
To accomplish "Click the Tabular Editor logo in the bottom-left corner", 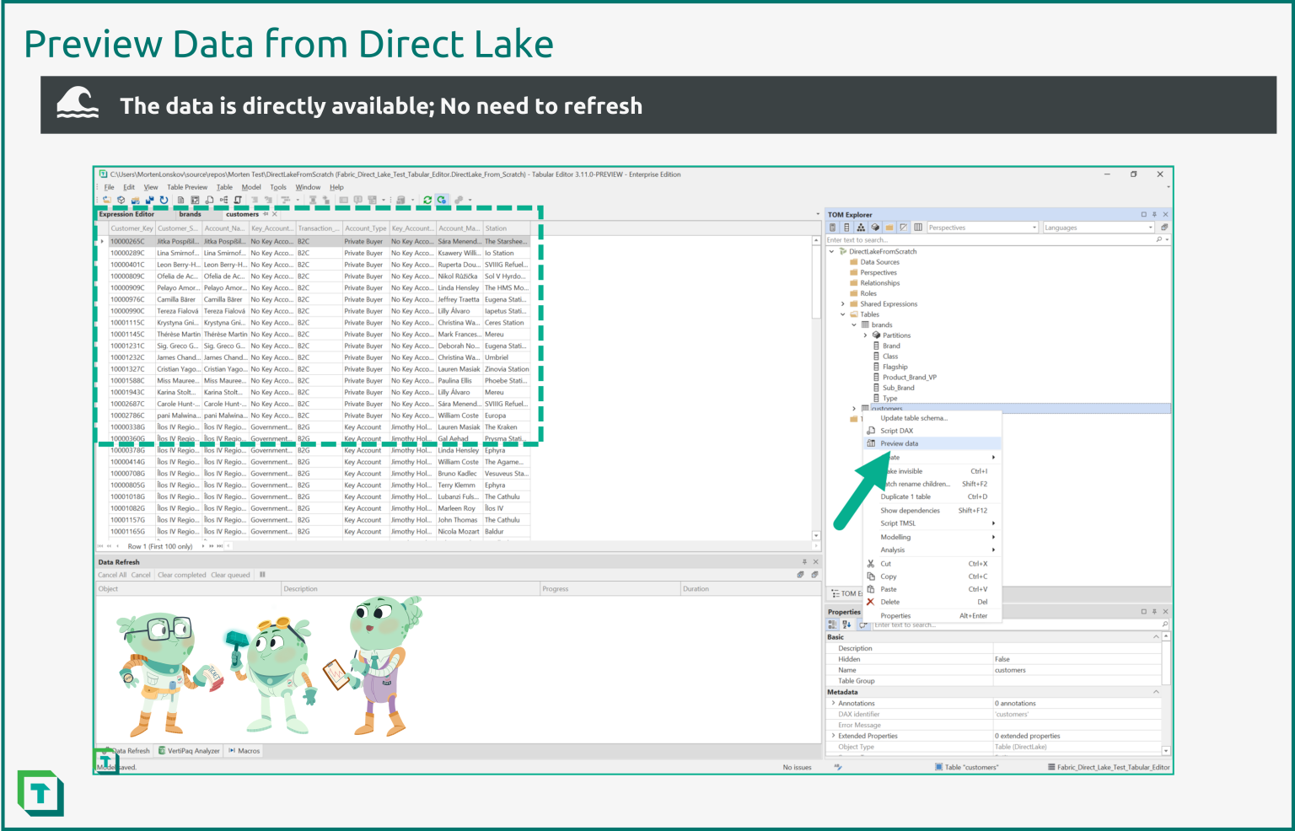I will (x=40, y=793).
